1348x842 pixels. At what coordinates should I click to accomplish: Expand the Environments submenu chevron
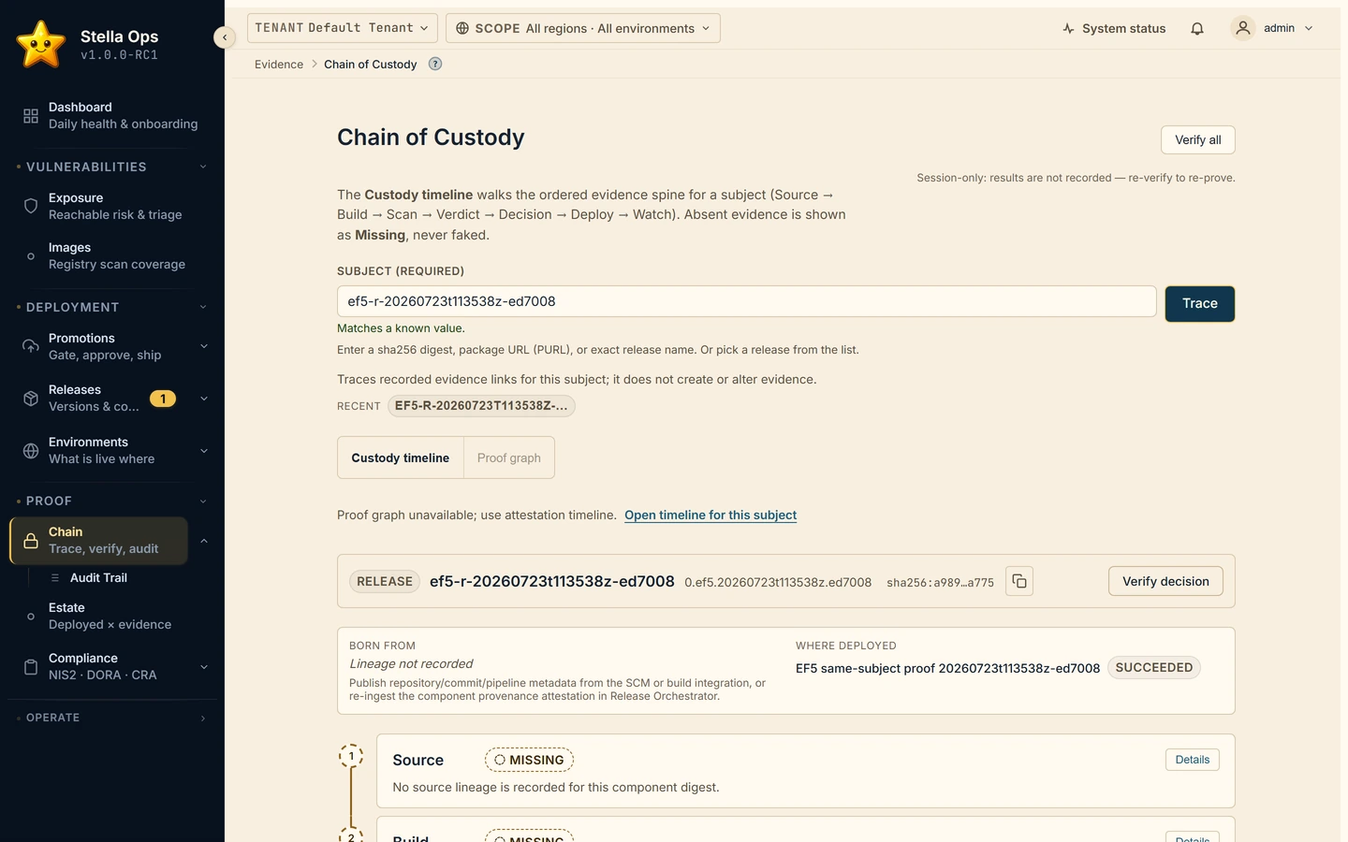[x=203, y=451]
